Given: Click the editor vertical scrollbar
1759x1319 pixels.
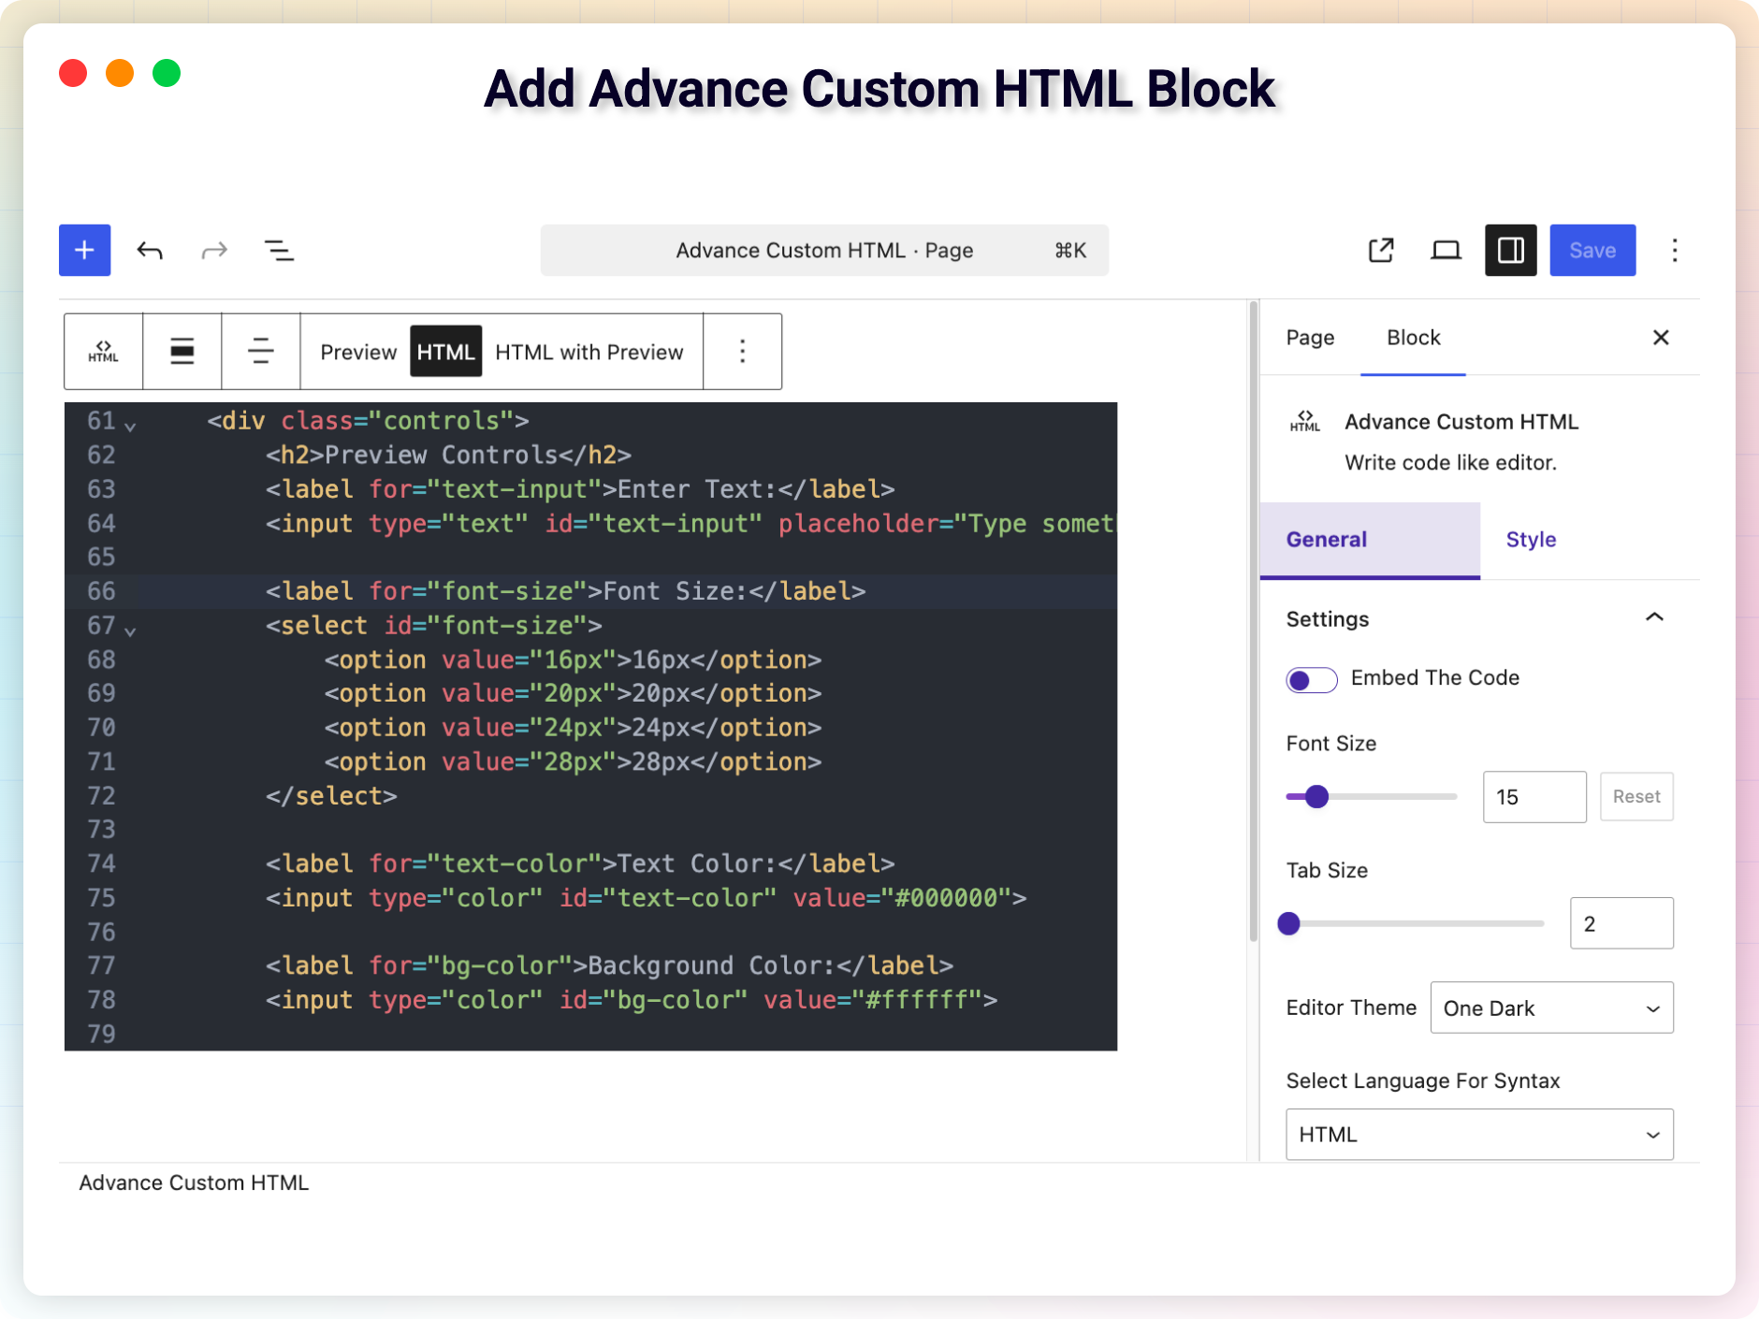Looking at the screenshot, I should pyautogui.click(x=1253, y=622).
